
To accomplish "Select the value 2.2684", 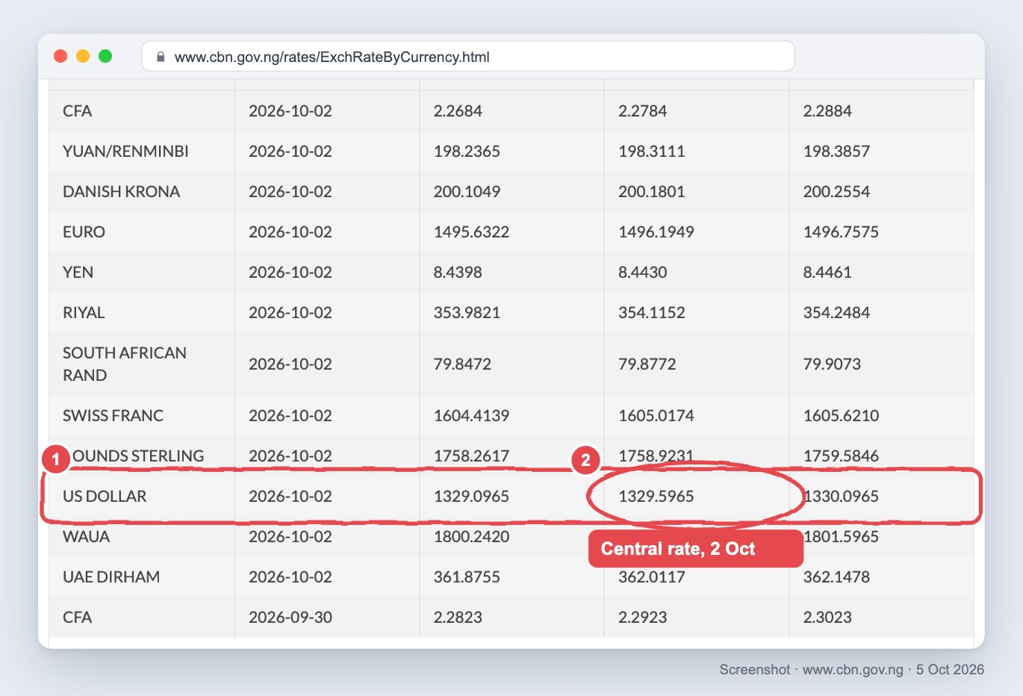I will [x=458, y=111].
